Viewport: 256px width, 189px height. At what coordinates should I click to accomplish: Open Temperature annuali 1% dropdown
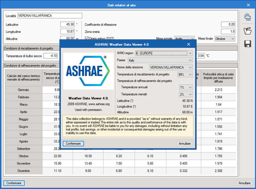(186, 87)
